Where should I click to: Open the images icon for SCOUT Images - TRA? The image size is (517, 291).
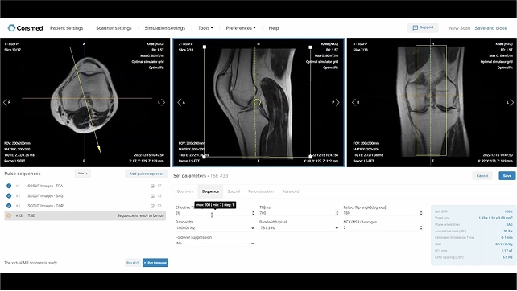click(152, 186)
